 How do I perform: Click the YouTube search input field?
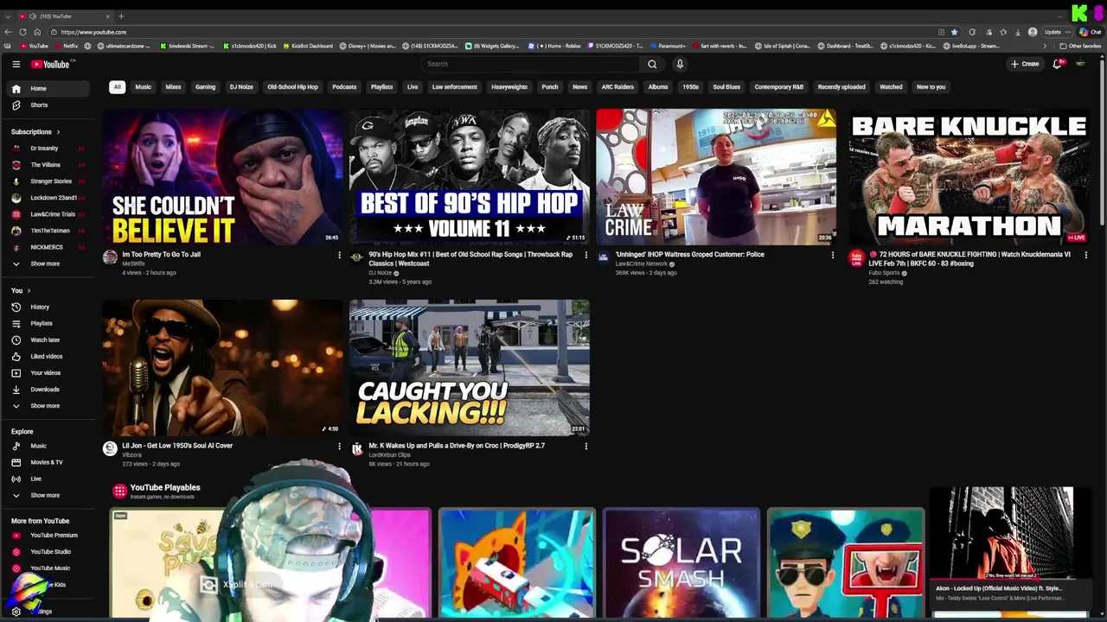click(531, 64)
